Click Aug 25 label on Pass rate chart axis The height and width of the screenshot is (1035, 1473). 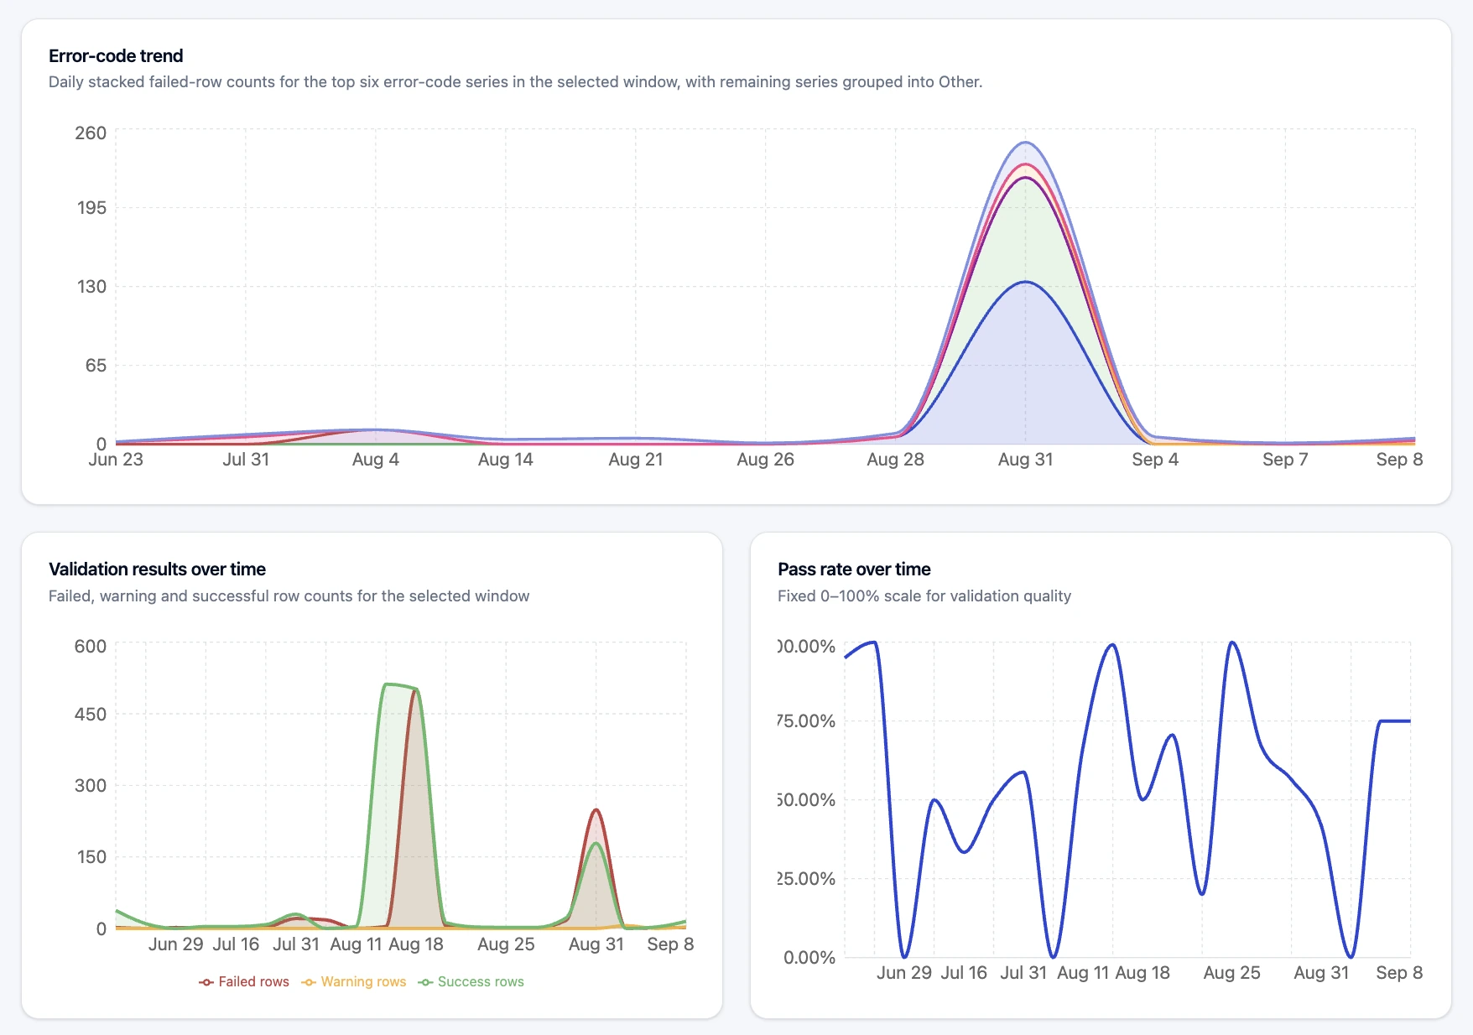coord(1231,972)
